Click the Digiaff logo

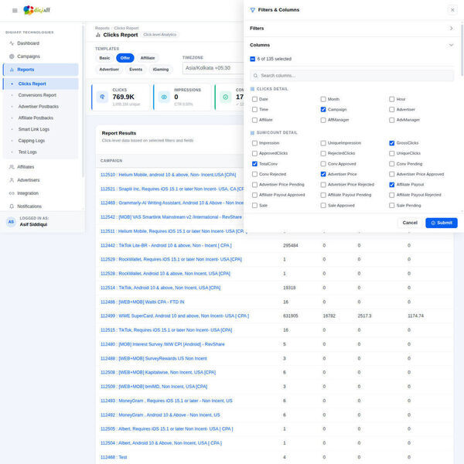(x=36, y=10)
